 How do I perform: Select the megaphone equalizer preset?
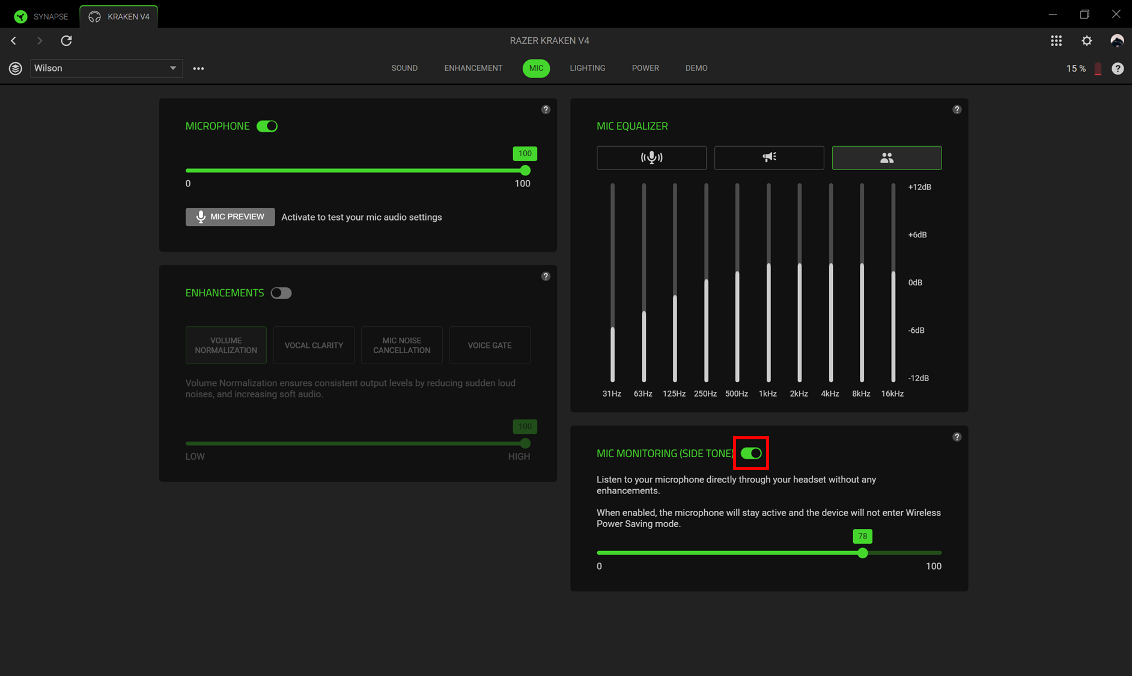click(768, 157)
